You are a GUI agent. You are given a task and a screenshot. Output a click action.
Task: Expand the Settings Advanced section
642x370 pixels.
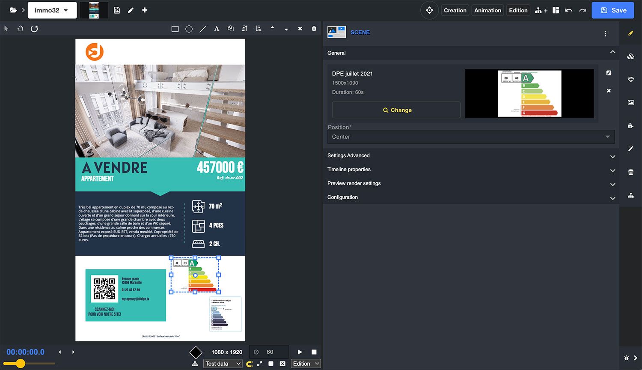[x=471, y=155]
